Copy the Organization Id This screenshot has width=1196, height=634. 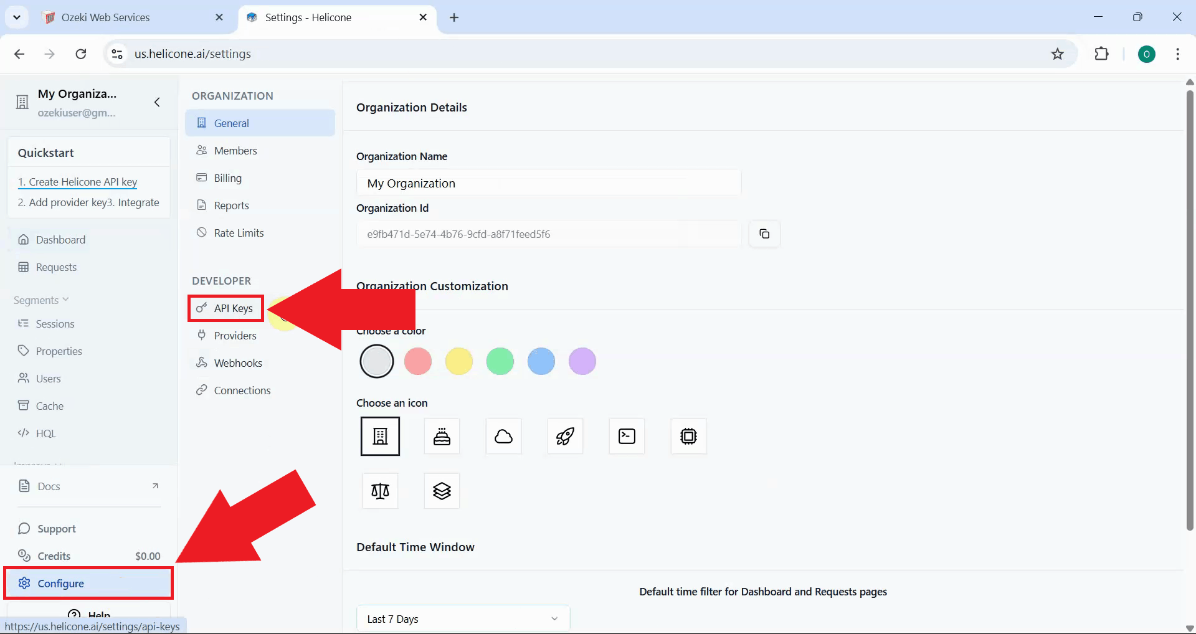[764, 234]
